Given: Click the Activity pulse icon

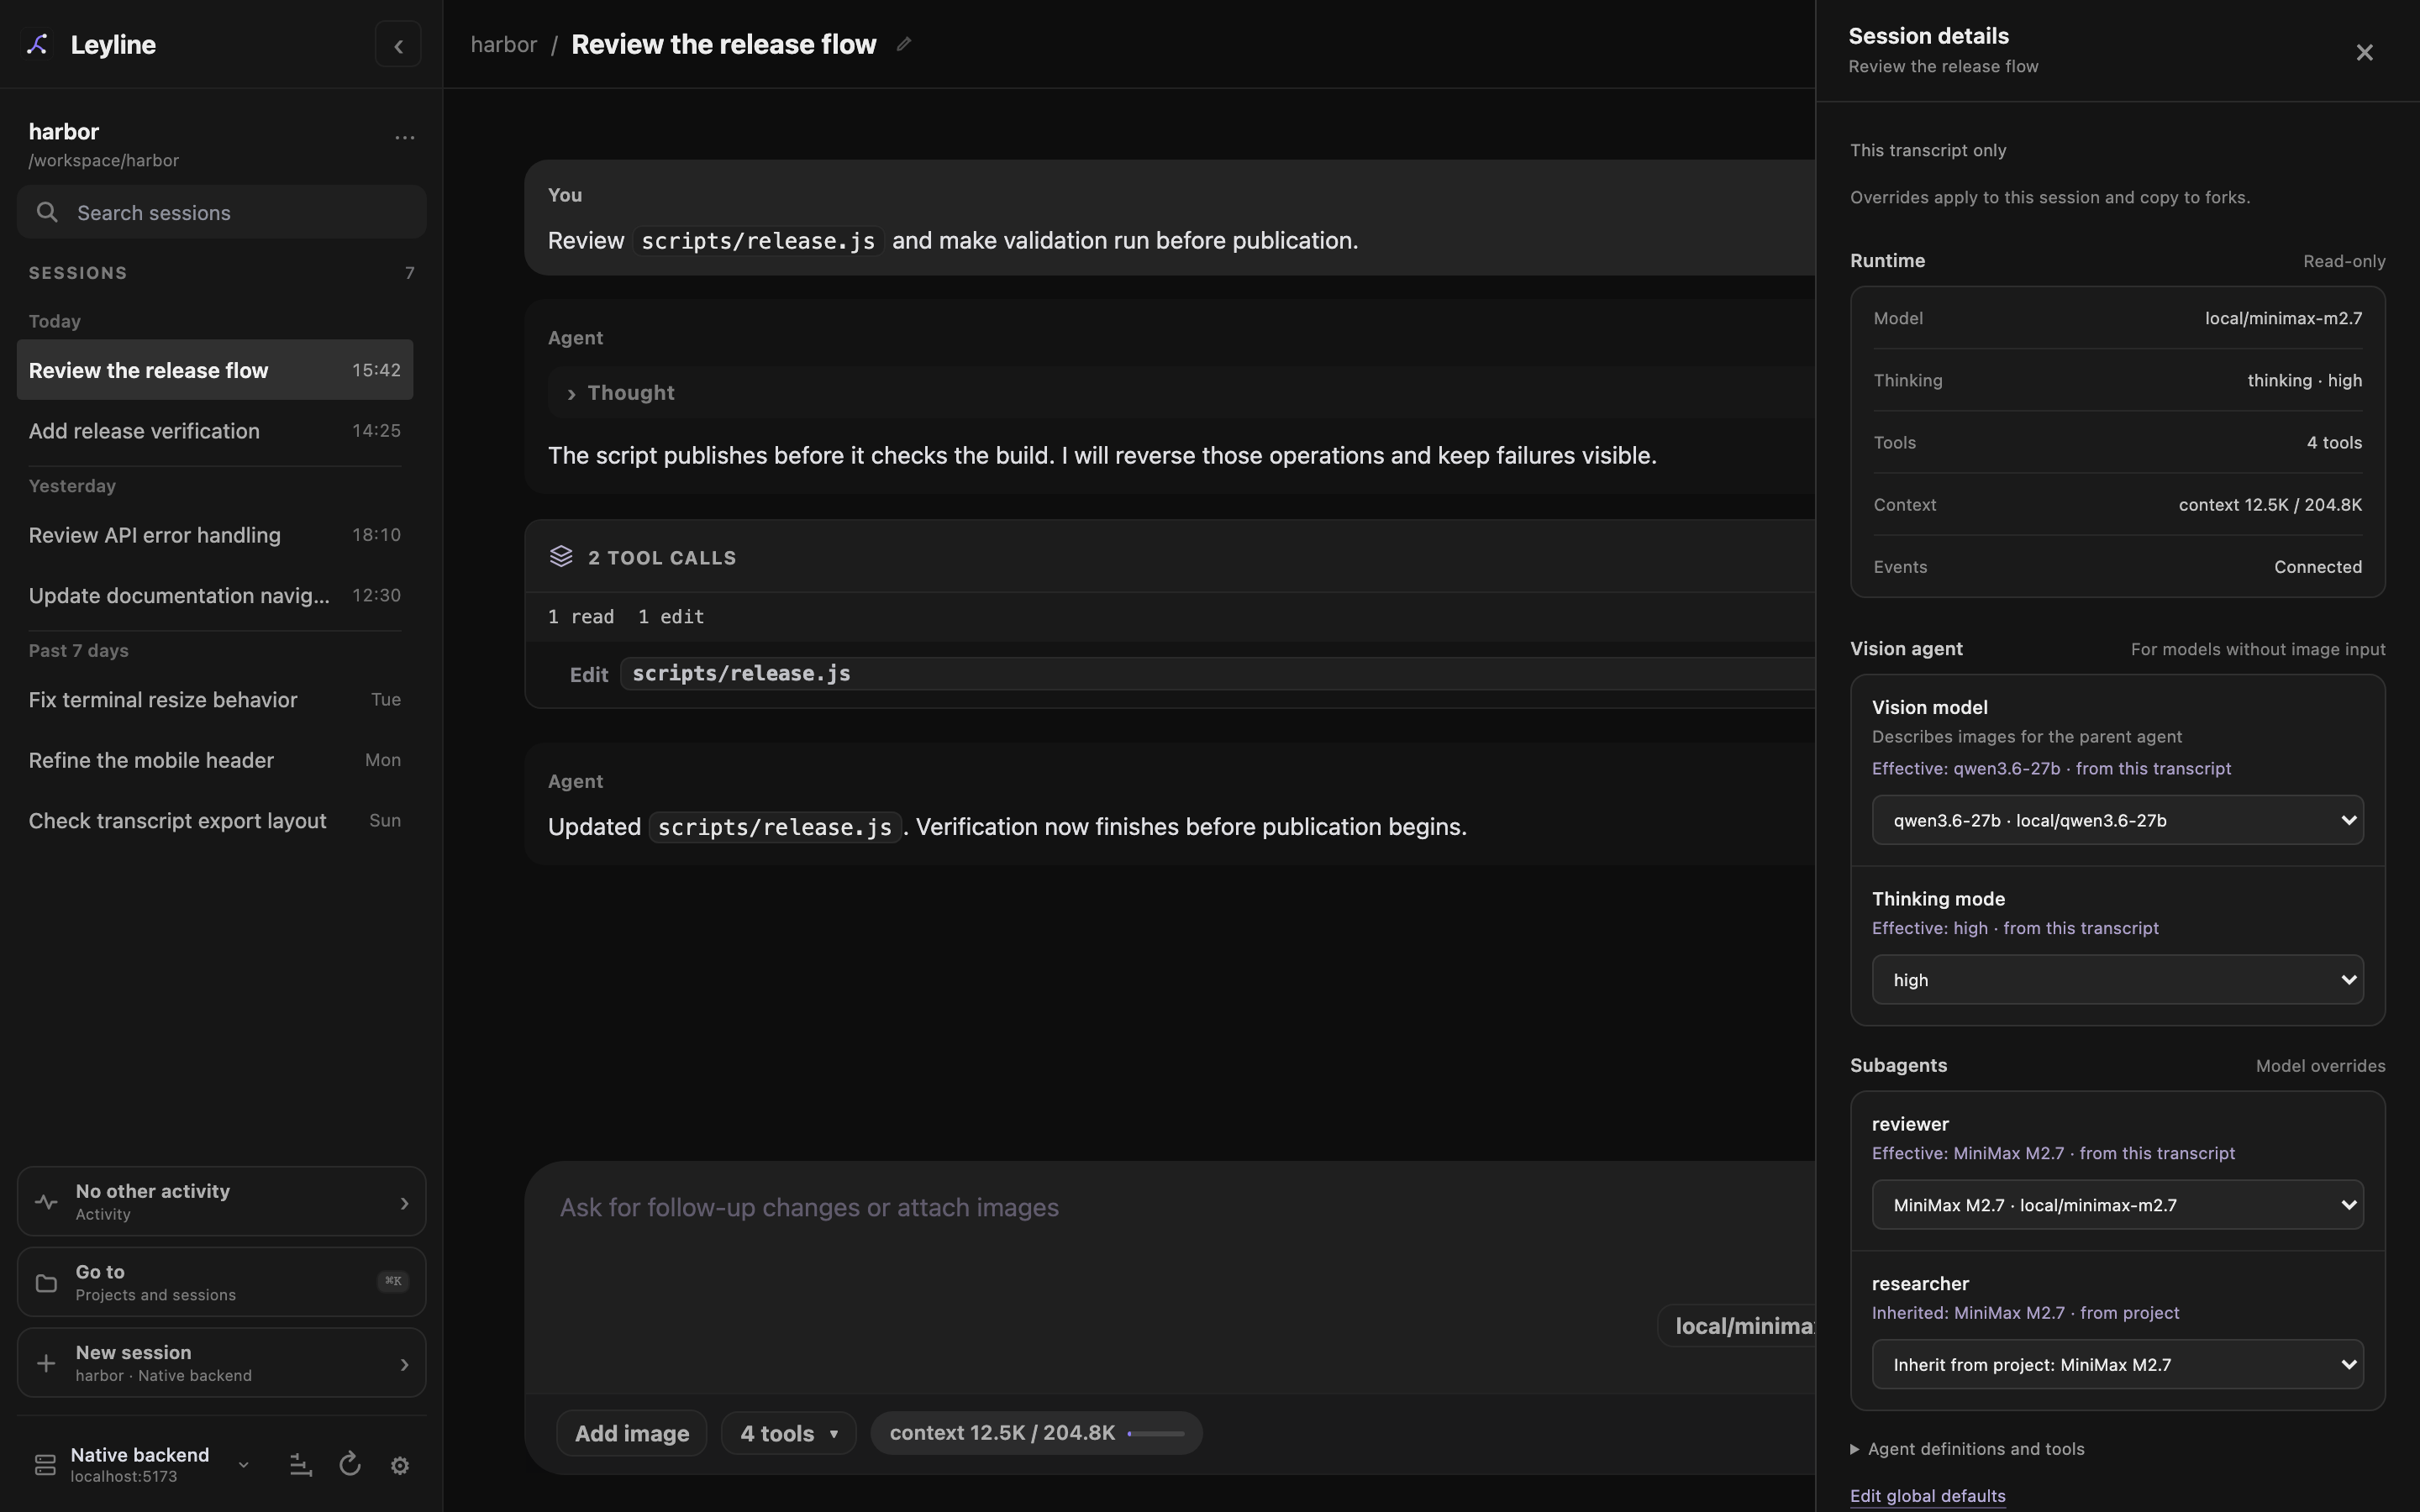Looking at the screenshot, I should pos(46,1201).
